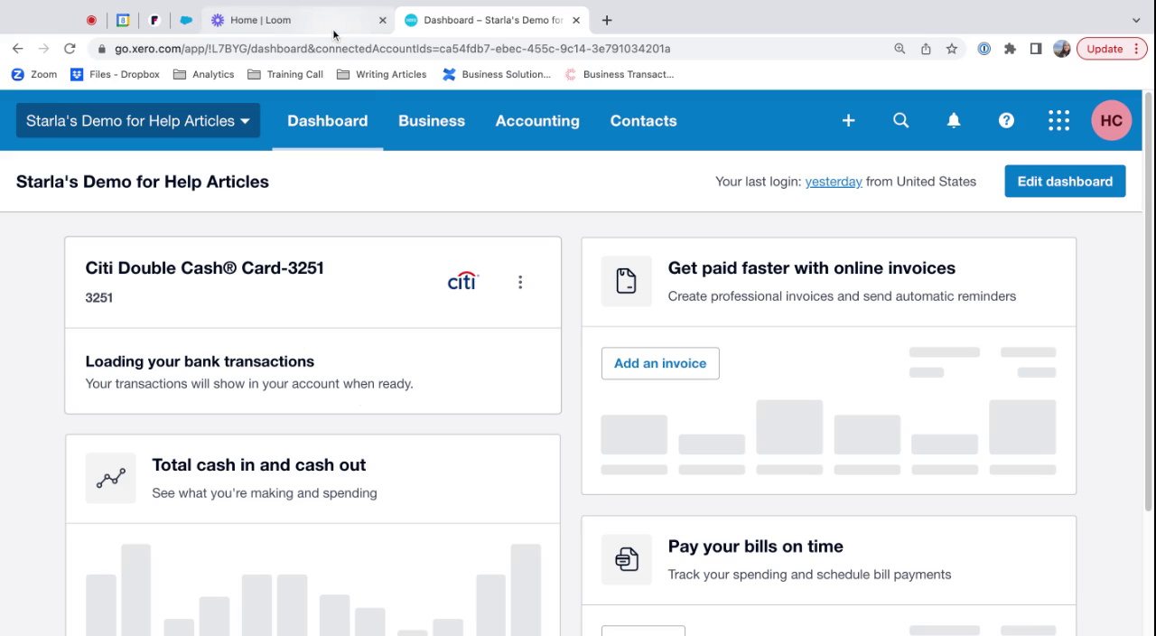Open the help question mark icon
The height and width of the screenshot is (636, 1156).
[1006, 120]
